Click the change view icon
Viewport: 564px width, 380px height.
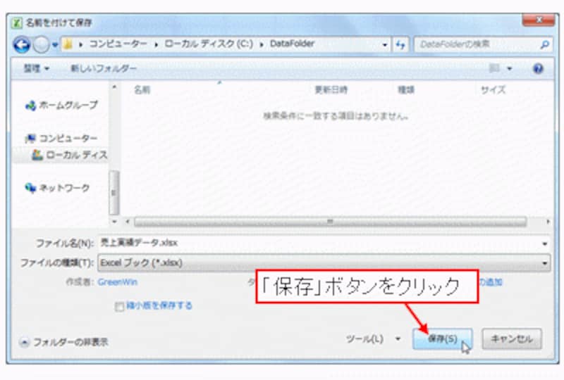(495, 68)
